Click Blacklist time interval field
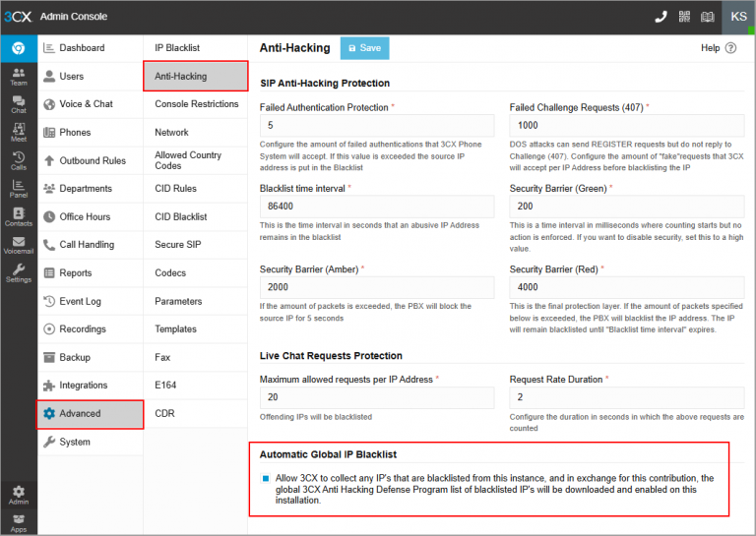756x536 pixels. 377,207
